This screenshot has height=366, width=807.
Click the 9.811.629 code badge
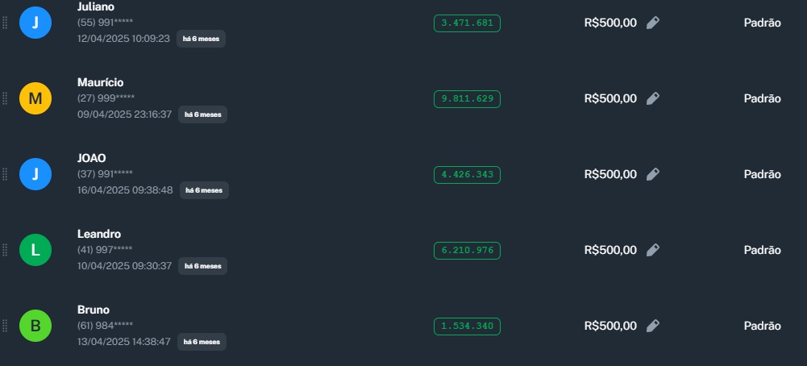(467, 99)
